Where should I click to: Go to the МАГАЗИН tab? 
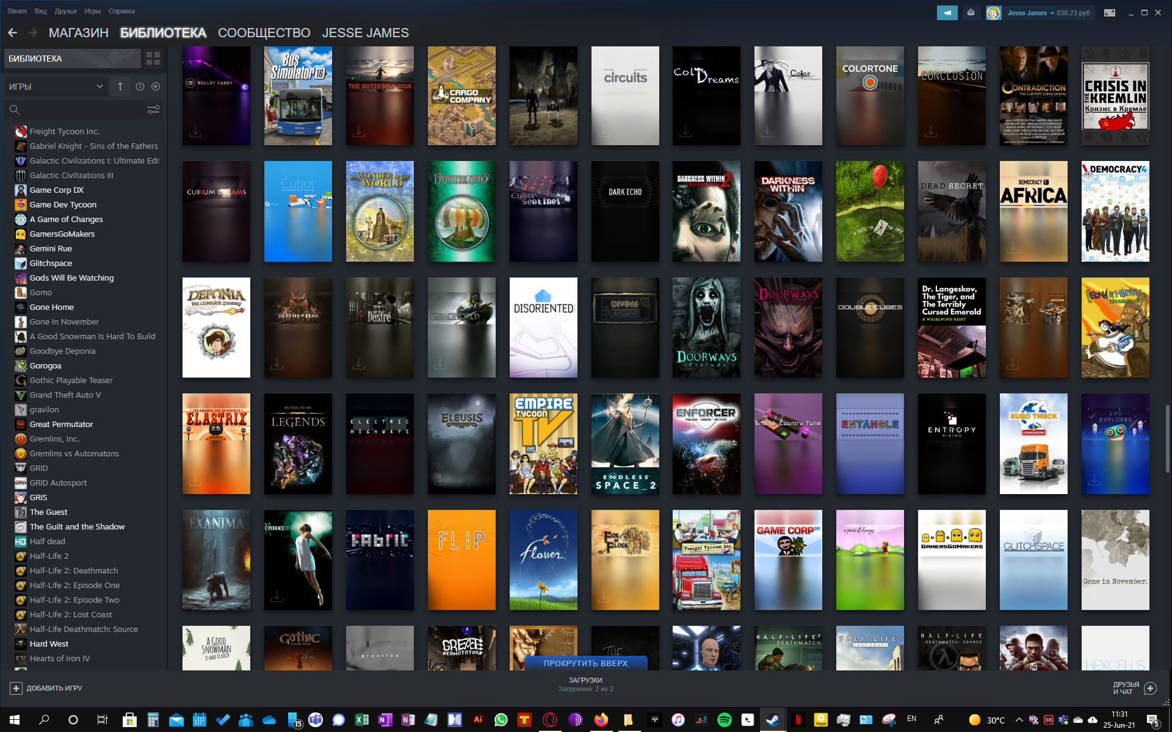[79, 33]
